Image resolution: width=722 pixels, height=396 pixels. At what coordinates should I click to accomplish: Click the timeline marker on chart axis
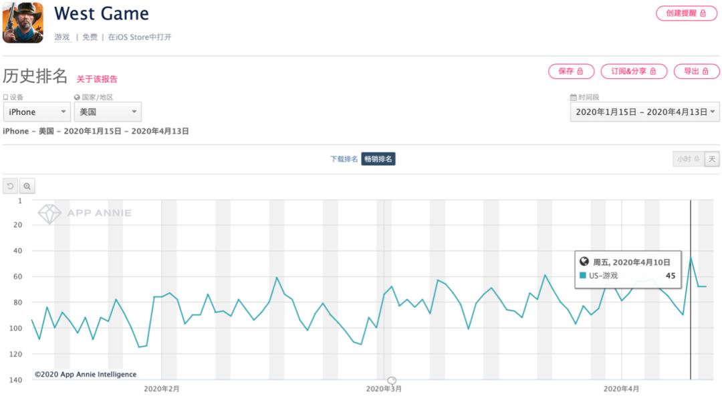click(x=392, y=381)
